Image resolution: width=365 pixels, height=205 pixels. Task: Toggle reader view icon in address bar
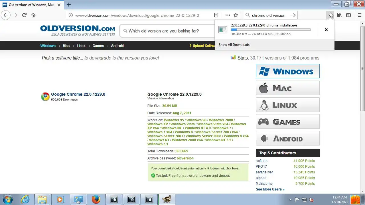pyautogui.click(x=216, y=15)
